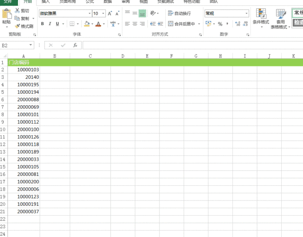Align text to middle
Image resolution: width=303 pixels, height=237 pixels.
click(x=135, y=13)
